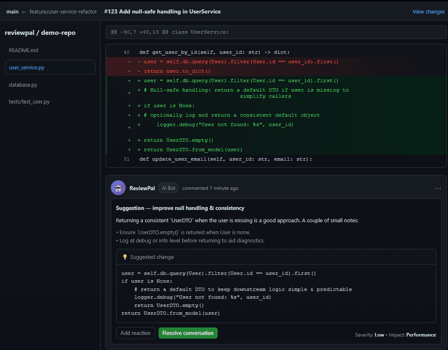448x350 pixels.
Task: Click the PR title #123 heading
Action: pyautogui.click(x=162, y=12)
